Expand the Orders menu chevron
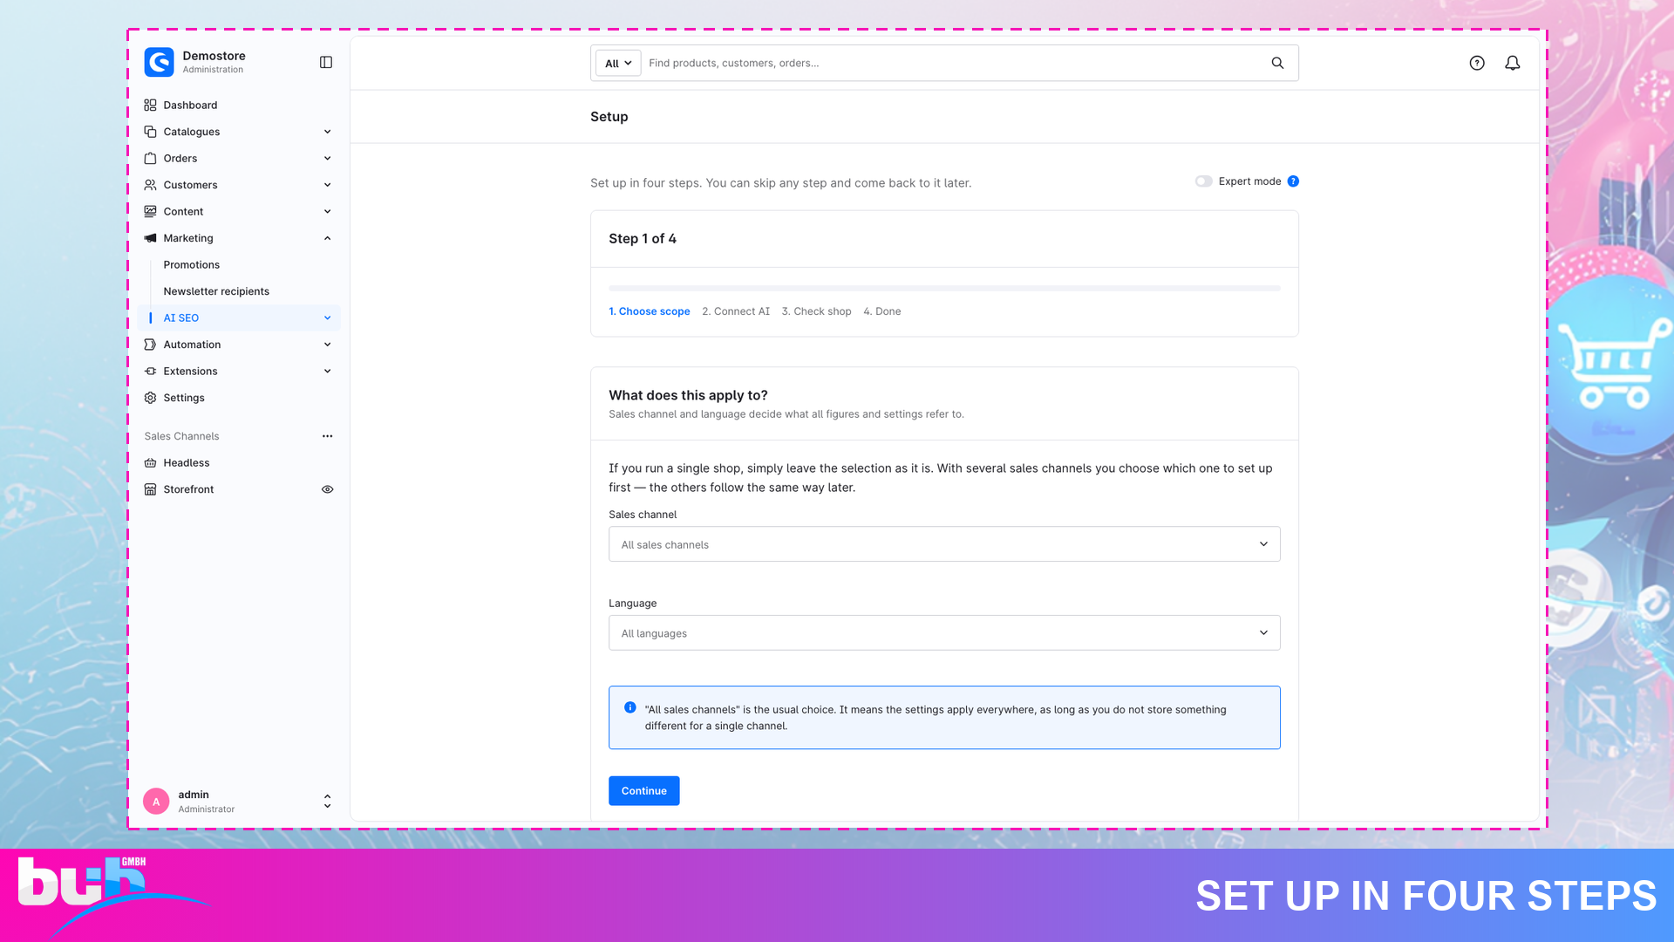Screen dimensions: 1674x942 coord(327,158)
